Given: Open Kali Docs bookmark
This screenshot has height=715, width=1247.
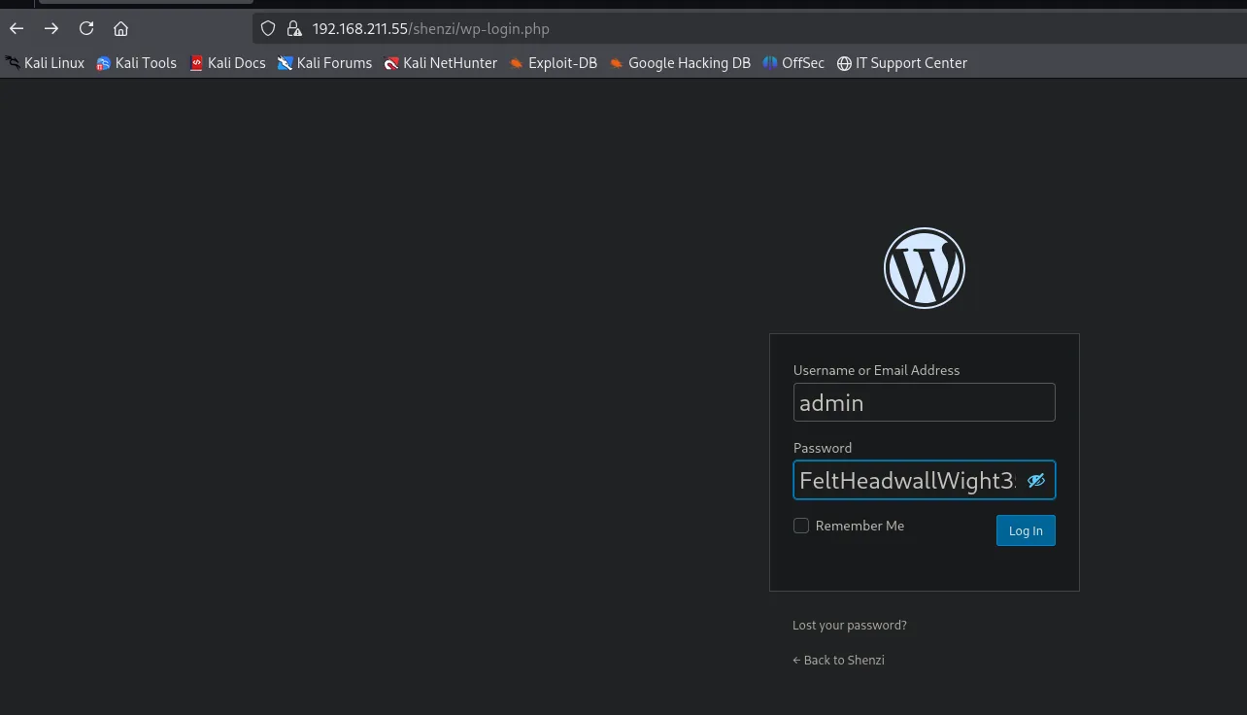Looking at the screenshot, I should coord(227,63).
